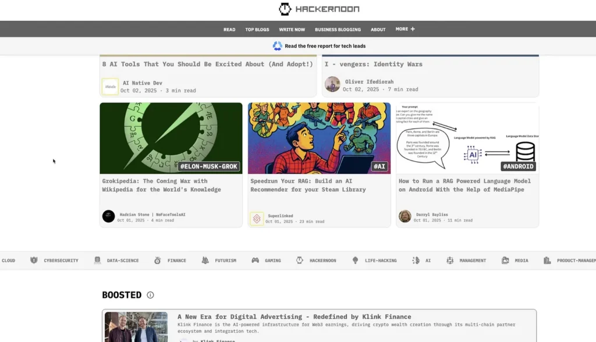Click Write Now in navigation bar

pos(292,30)
